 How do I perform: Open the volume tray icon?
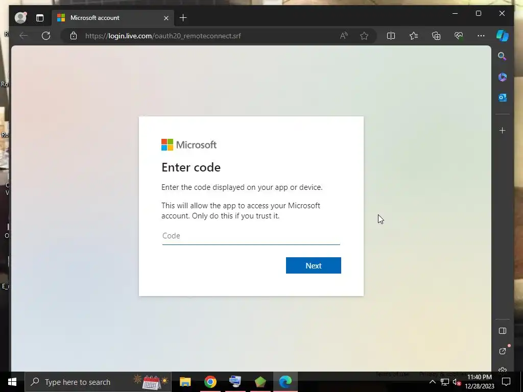click(457, 382)
